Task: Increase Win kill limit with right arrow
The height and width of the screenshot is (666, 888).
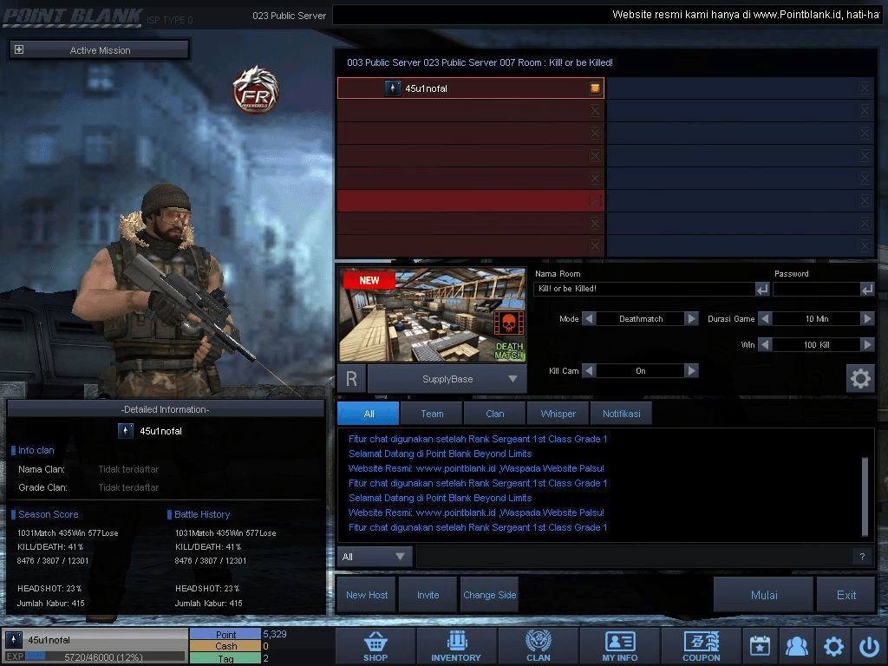Action: [867, 344]
